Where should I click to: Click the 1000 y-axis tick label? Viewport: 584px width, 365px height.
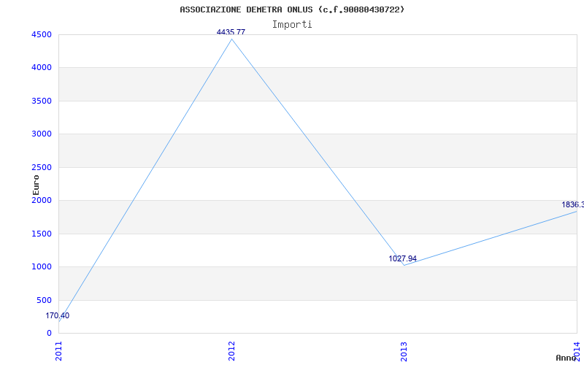coord(42,267)
